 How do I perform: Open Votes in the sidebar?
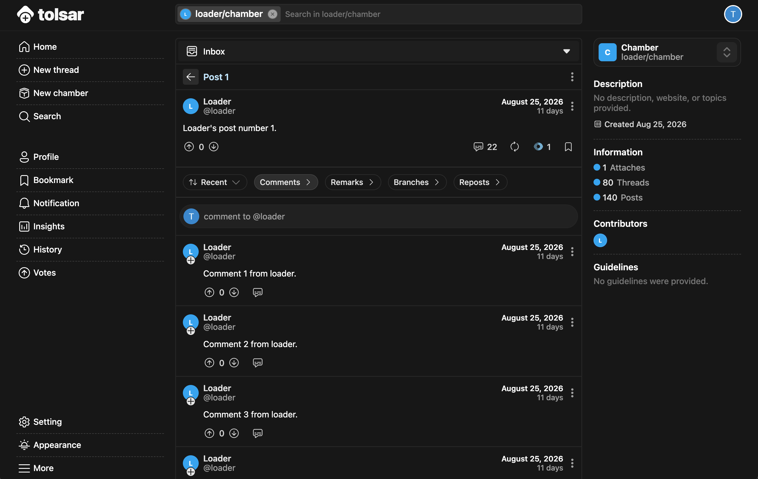tap(90, 272)
